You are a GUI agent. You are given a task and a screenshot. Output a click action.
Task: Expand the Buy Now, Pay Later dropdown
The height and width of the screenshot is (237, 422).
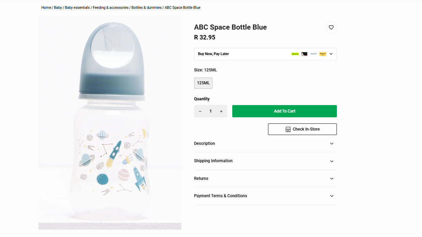pyautogui.click(x=331, y=54)
